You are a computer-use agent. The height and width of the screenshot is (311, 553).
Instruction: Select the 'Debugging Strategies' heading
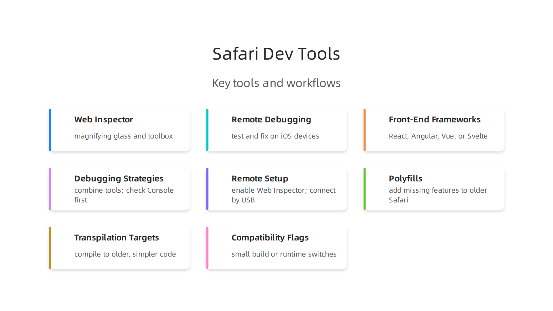point(119,179)
